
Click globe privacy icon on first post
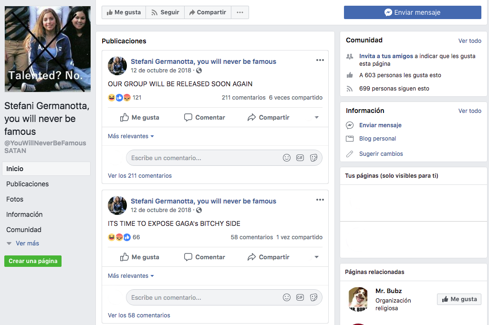pyautogui.click(x=199, y=71)
